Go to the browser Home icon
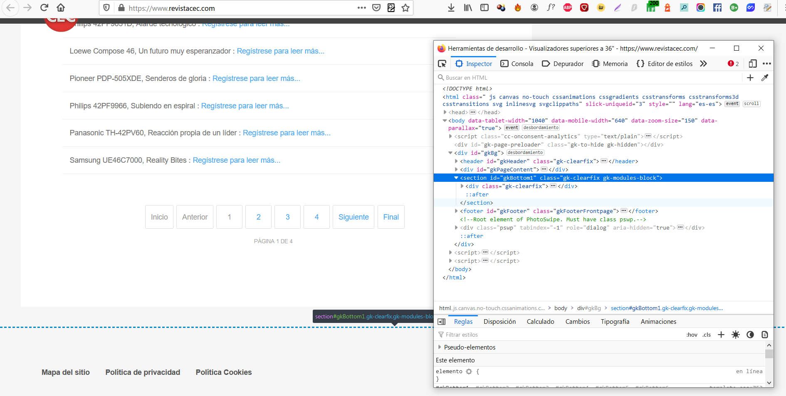This screenshot has width=786, height=396. (61, 8)
